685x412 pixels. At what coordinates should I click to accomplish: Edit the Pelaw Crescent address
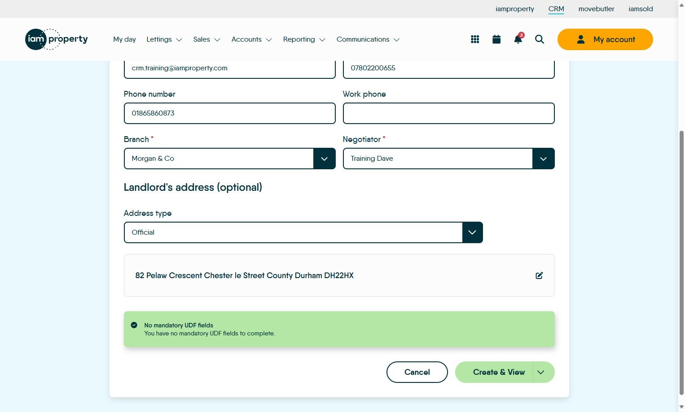coord(539,275)
